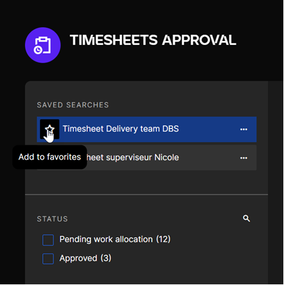Click the Pending work allocation label text
284x285 pixels.
[x=106, y=239]
